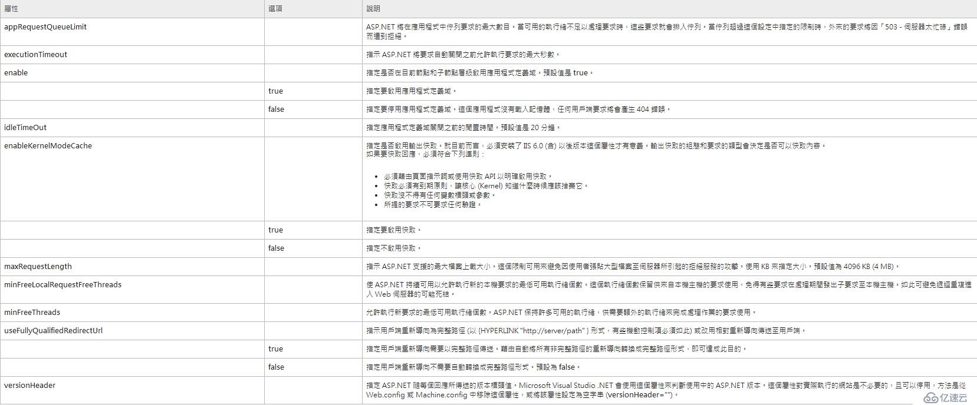This screenshot has width=977, height=405.
Task: Click the line 如果要快取回應，必須符合下列準則
Action: pyautogui.click(x=425, y=154)
